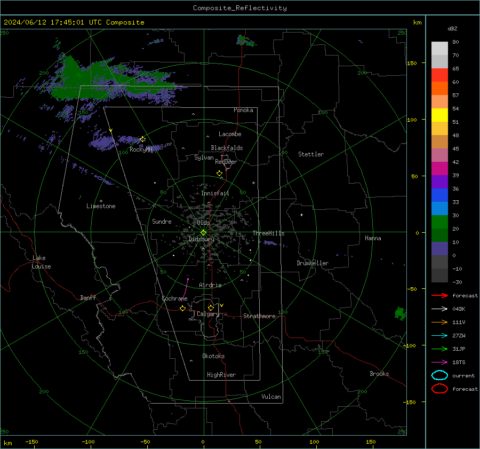This screenshot has width=480, height=449.
Task: Select the Didsbury label
Action: coord(201,239)
